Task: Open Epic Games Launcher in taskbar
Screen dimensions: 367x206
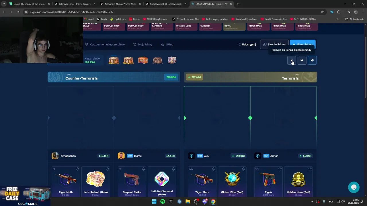Action: [171, 201]
